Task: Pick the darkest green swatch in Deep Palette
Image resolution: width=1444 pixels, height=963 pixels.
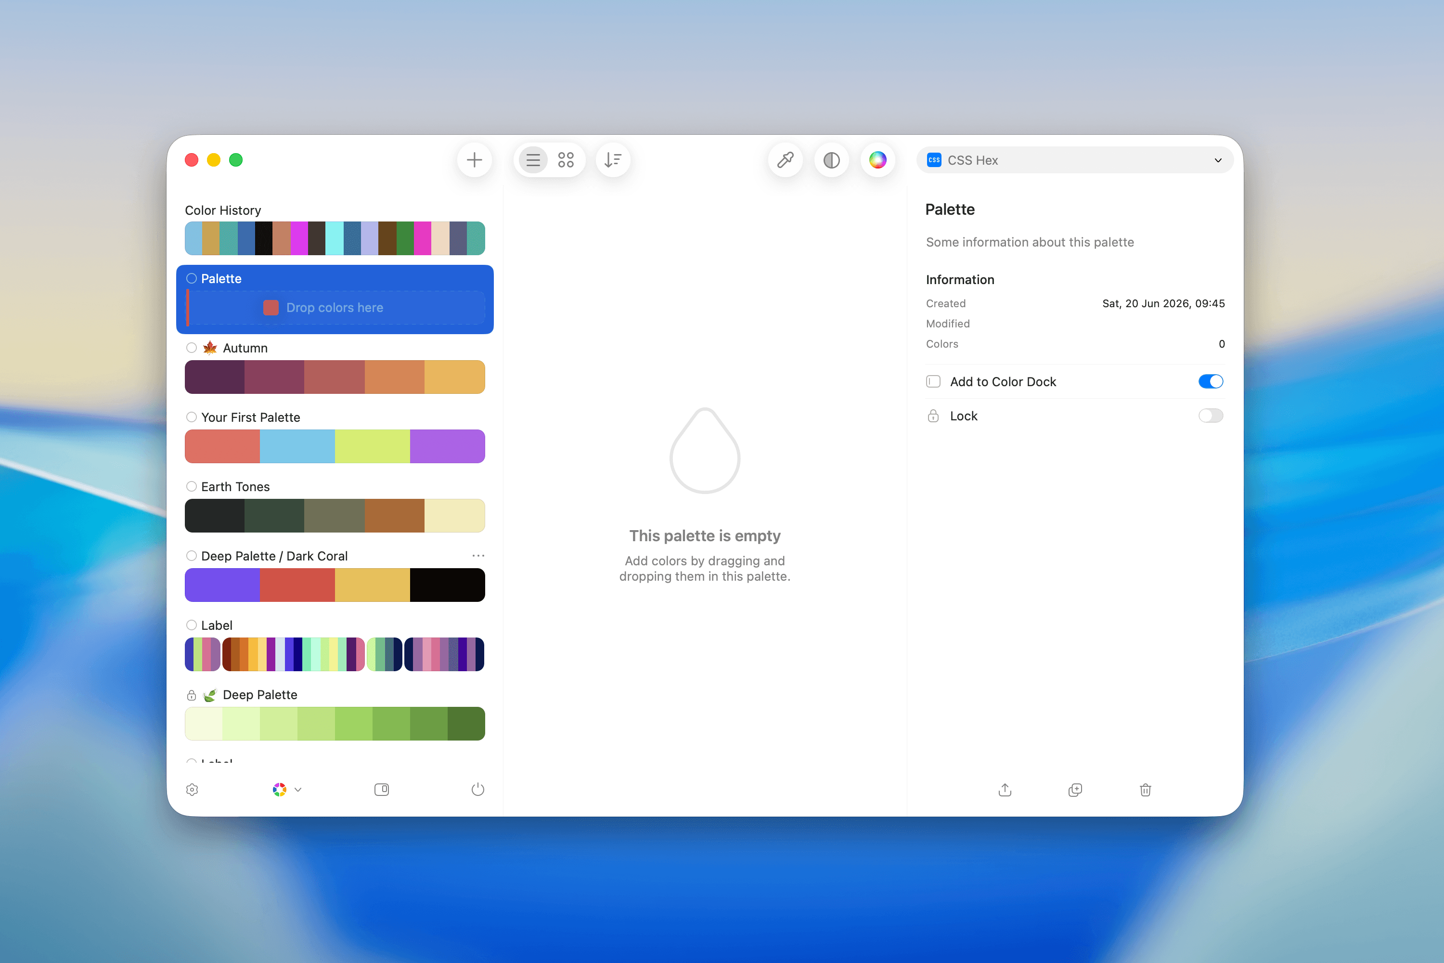Action: (466, 724)
